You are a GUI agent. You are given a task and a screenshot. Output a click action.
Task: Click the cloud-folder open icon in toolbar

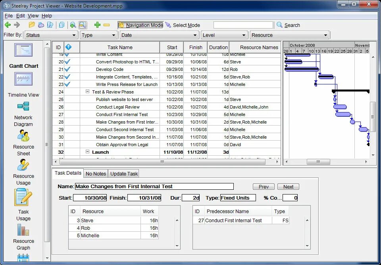[41, 25]
